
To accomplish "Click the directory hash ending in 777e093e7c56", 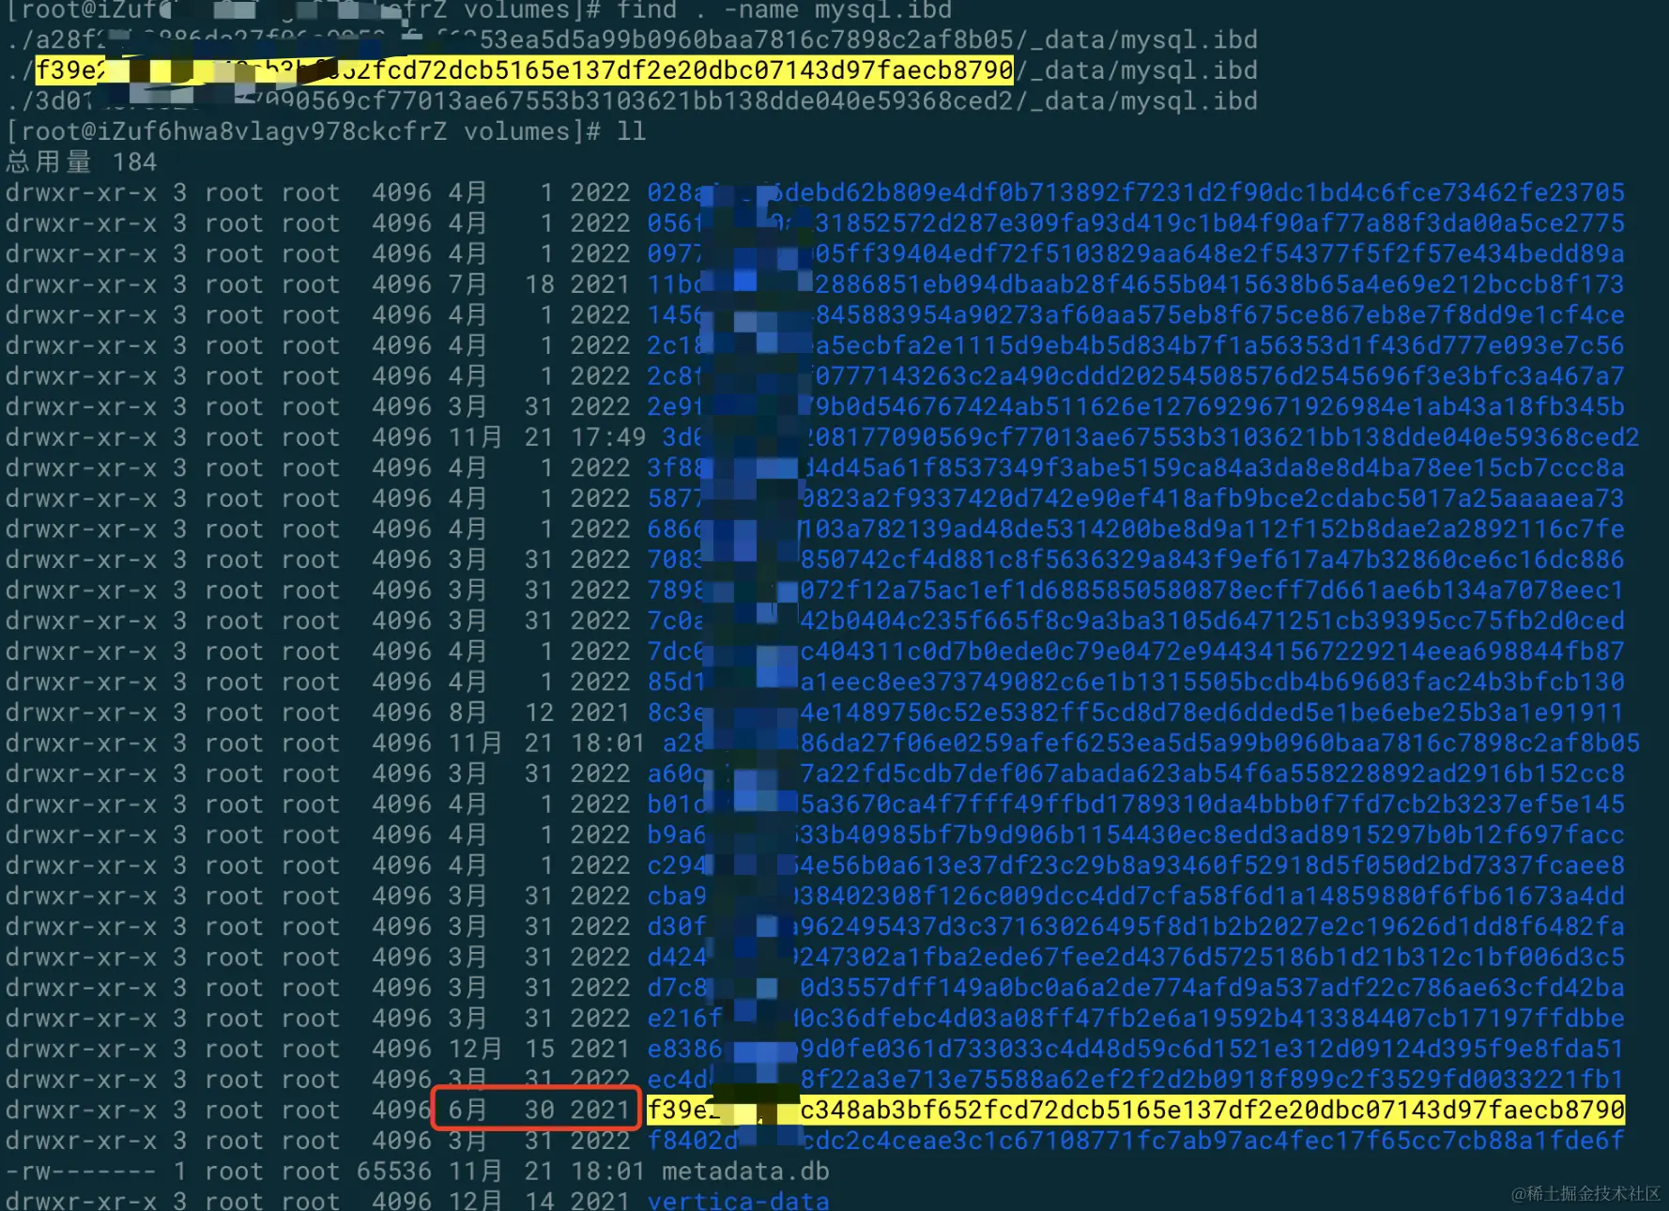I will 1136,345.
